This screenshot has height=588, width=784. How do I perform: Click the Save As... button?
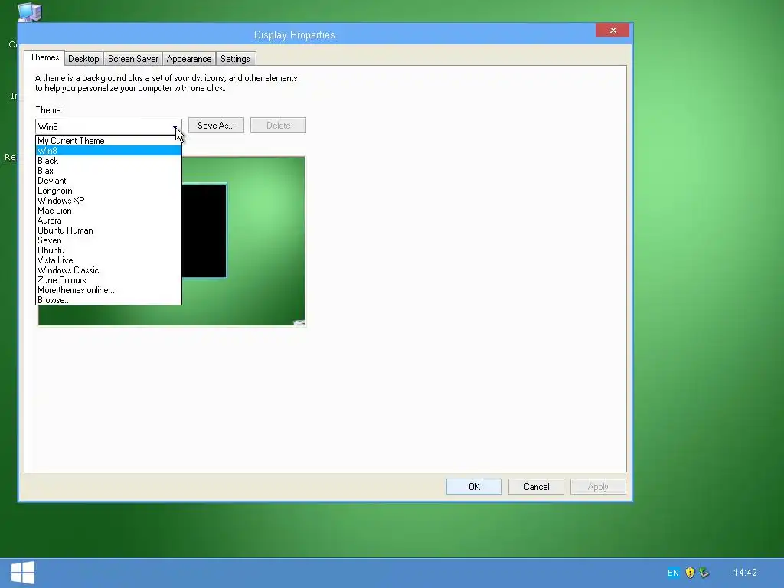click(216, 126)
